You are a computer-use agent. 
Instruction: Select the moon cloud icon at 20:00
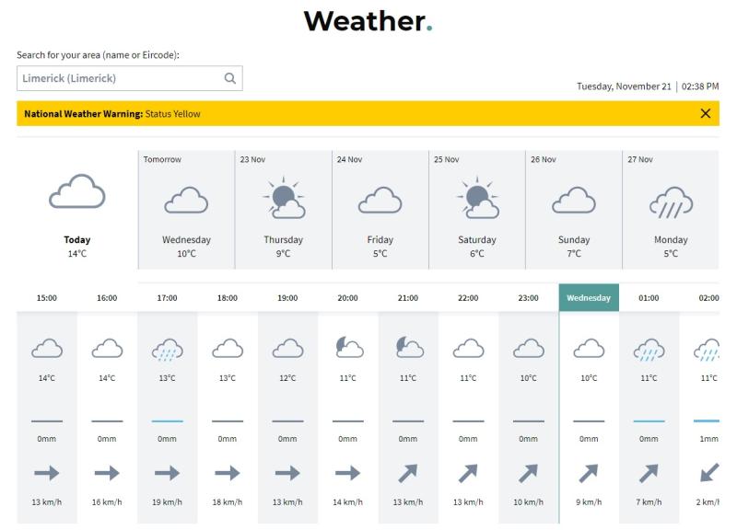tap(346, 347)
